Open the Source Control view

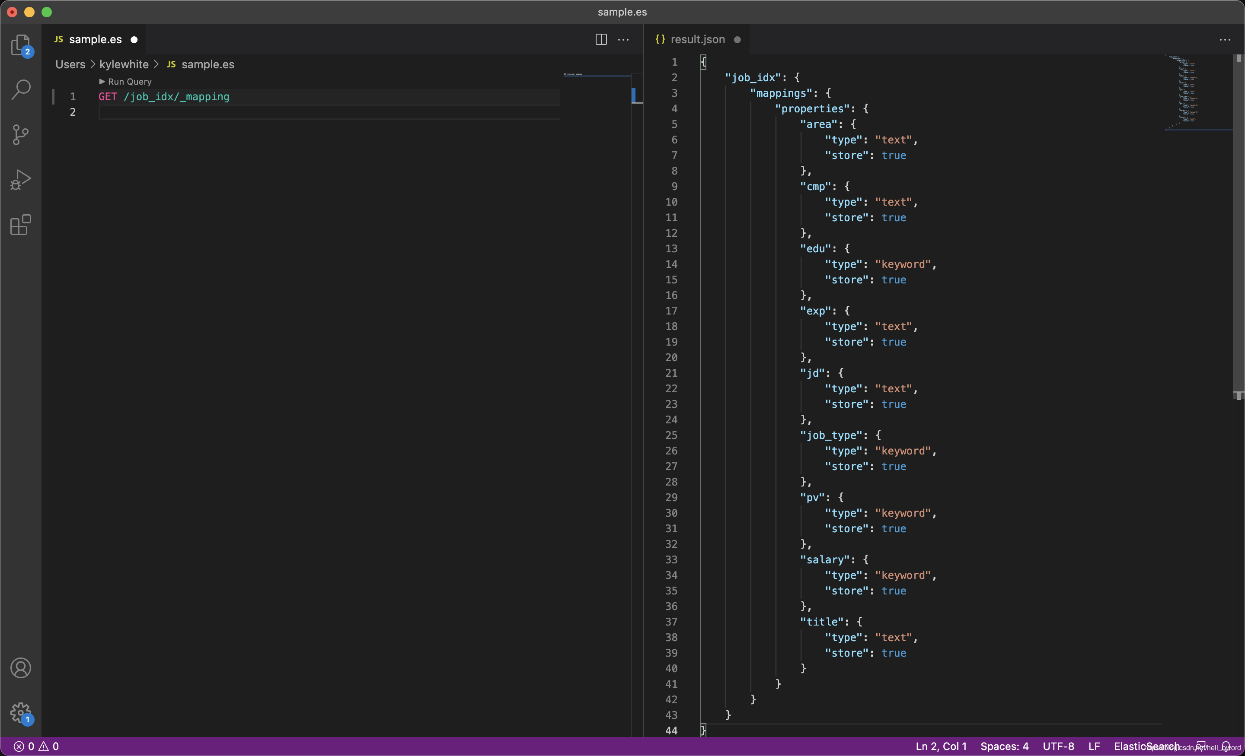pyautogui.click(x=21, y=134)
